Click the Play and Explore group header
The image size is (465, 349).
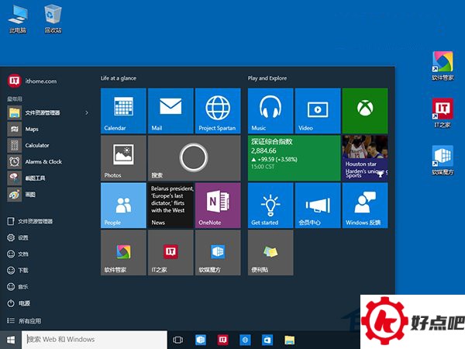pos(267,78)
